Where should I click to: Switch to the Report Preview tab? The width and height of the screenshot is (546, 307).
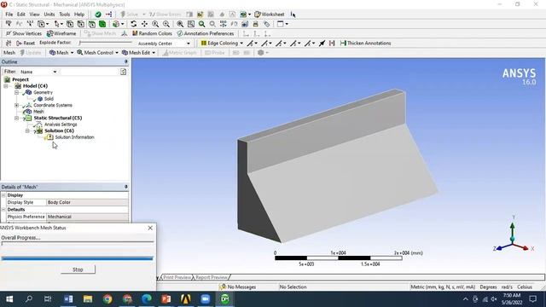click(212, 277)
